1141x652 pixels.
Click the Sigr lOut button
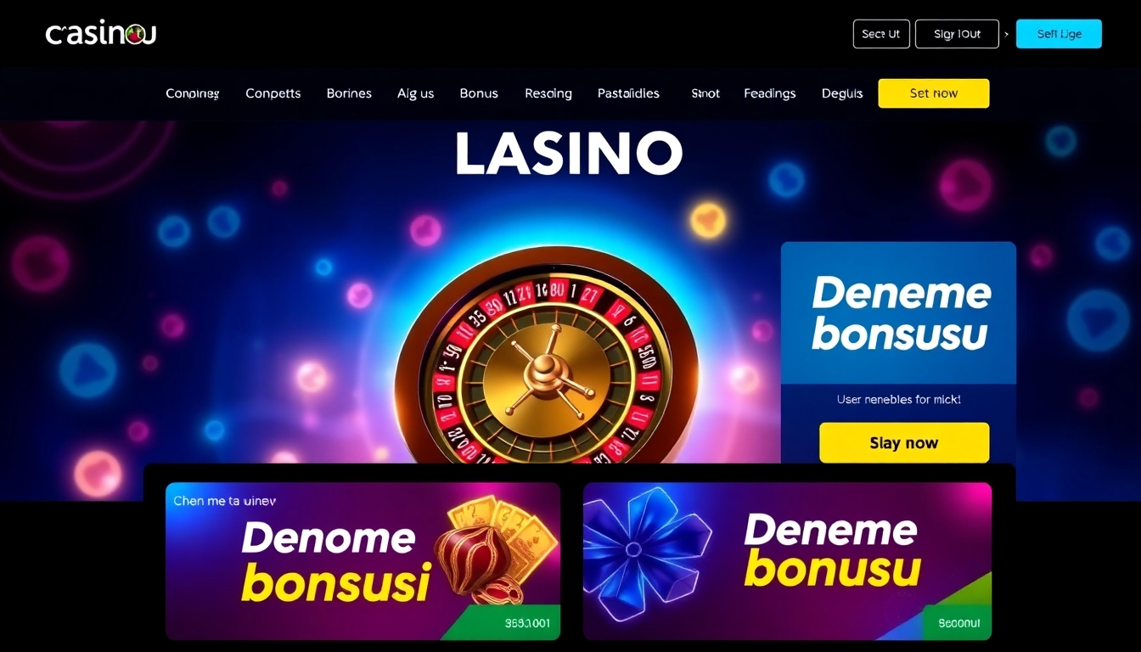click(x=957, y=34)
